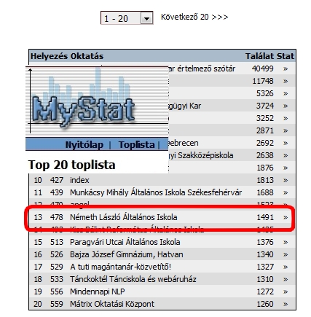
Task: Open stats arrow for the index row
Action: click(x=286, y=180)
